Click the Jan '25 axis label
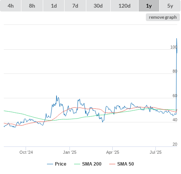The width and height of the screenshot is (181, 174). [69, 152]
